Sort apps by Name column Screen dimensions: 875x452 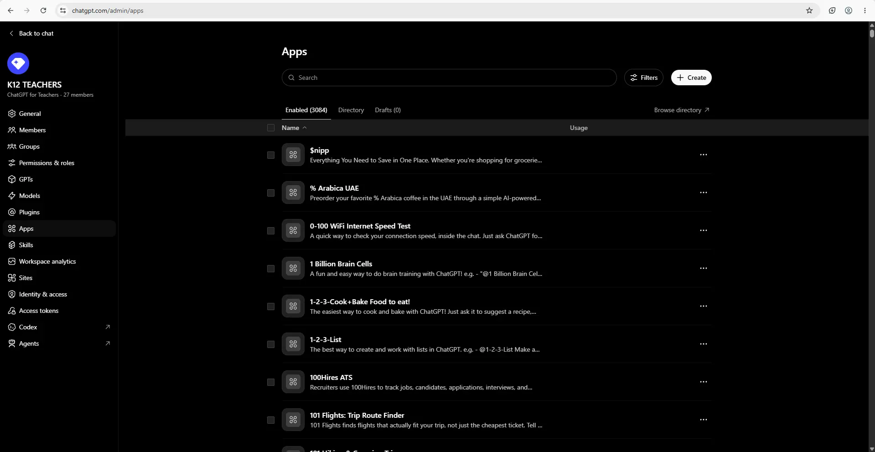coord(294,128)
